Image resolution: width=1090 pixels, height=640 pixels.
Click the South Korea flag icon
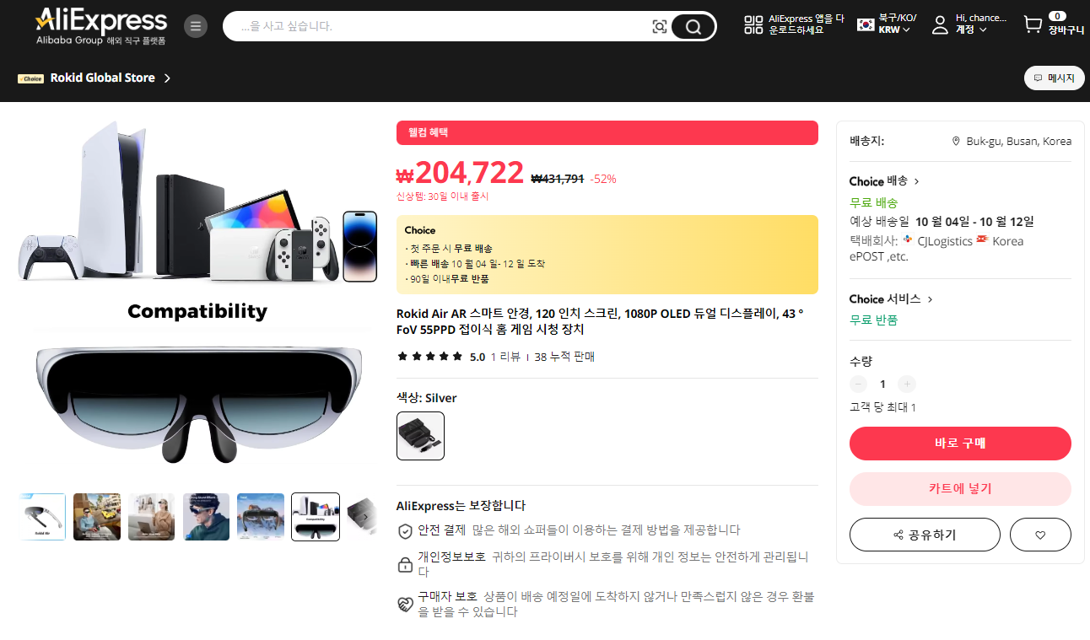866,24
